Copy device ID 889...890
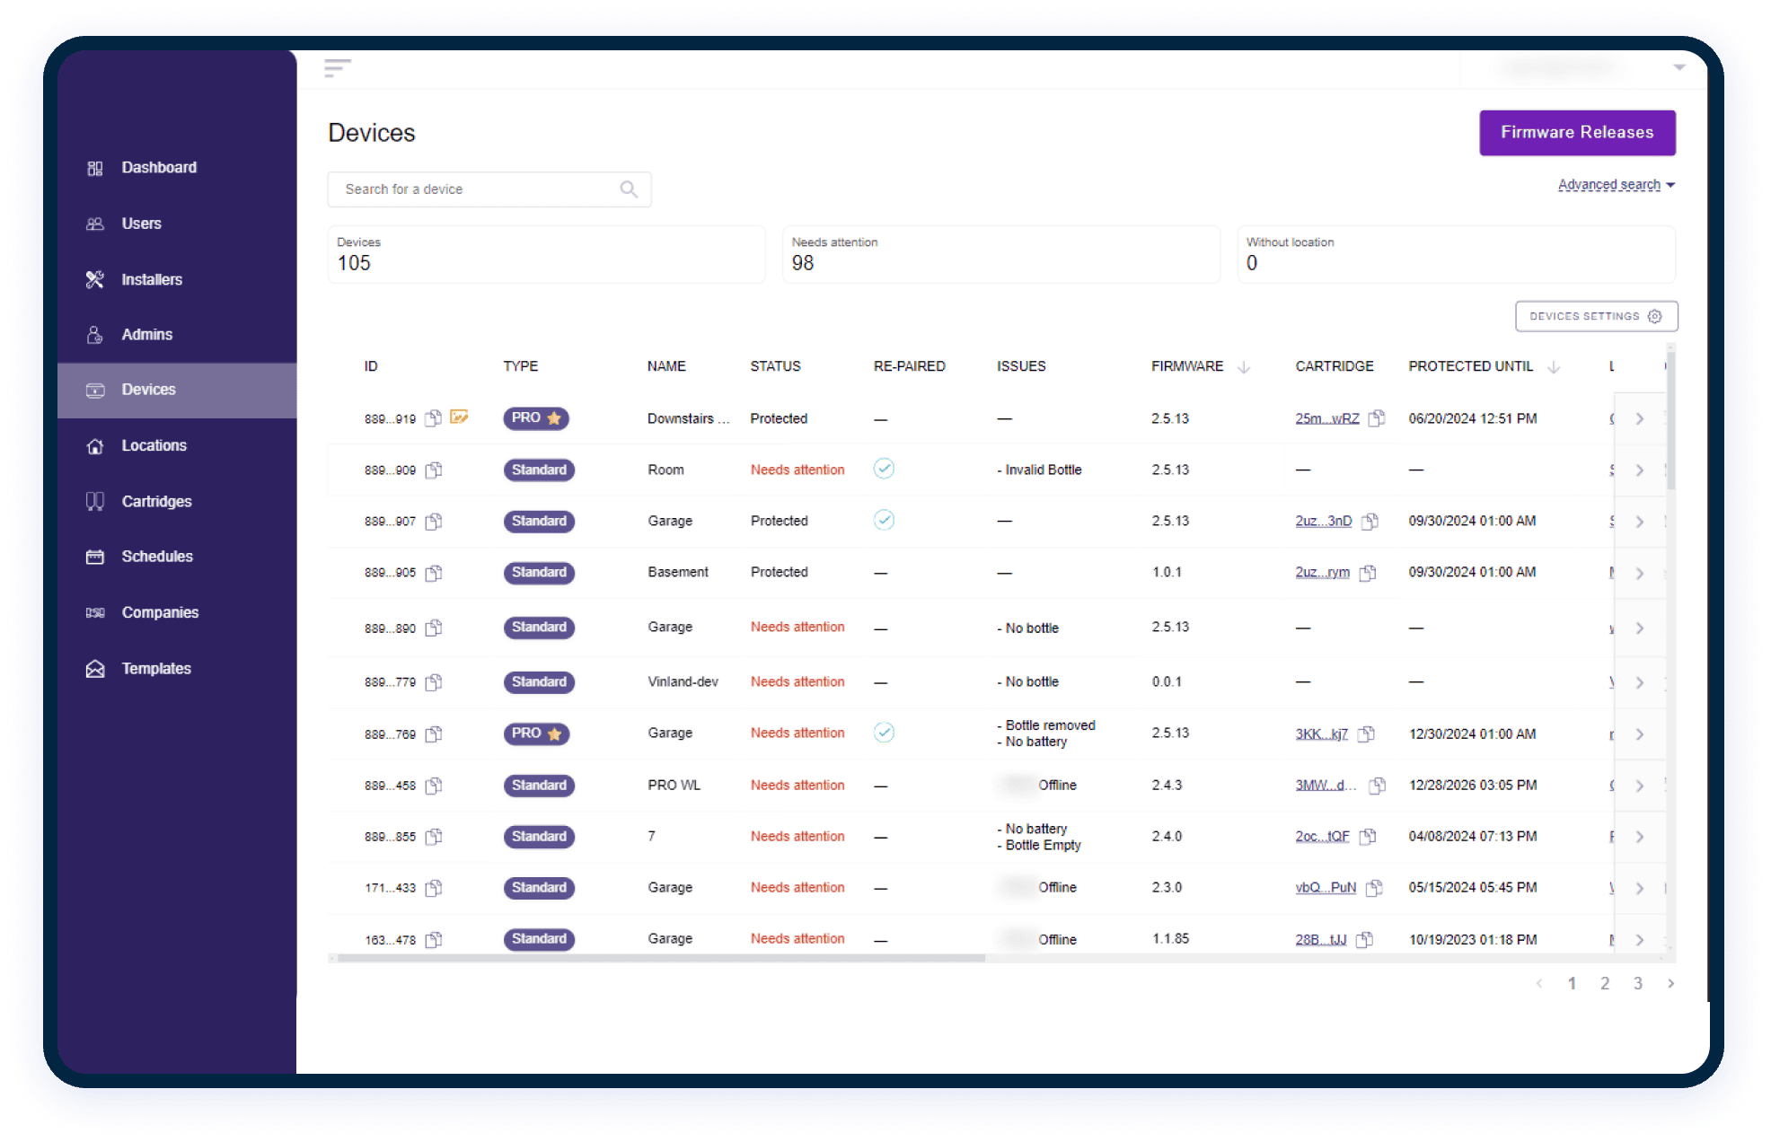 pyautogui.click(x=434, y=628)
